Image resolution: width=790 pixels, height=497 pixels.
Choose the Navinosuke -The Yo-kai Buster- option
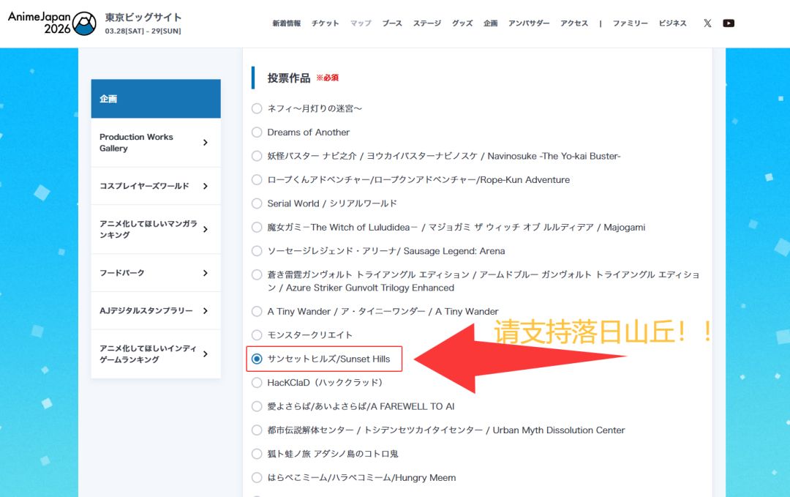[x=257, y=156]
